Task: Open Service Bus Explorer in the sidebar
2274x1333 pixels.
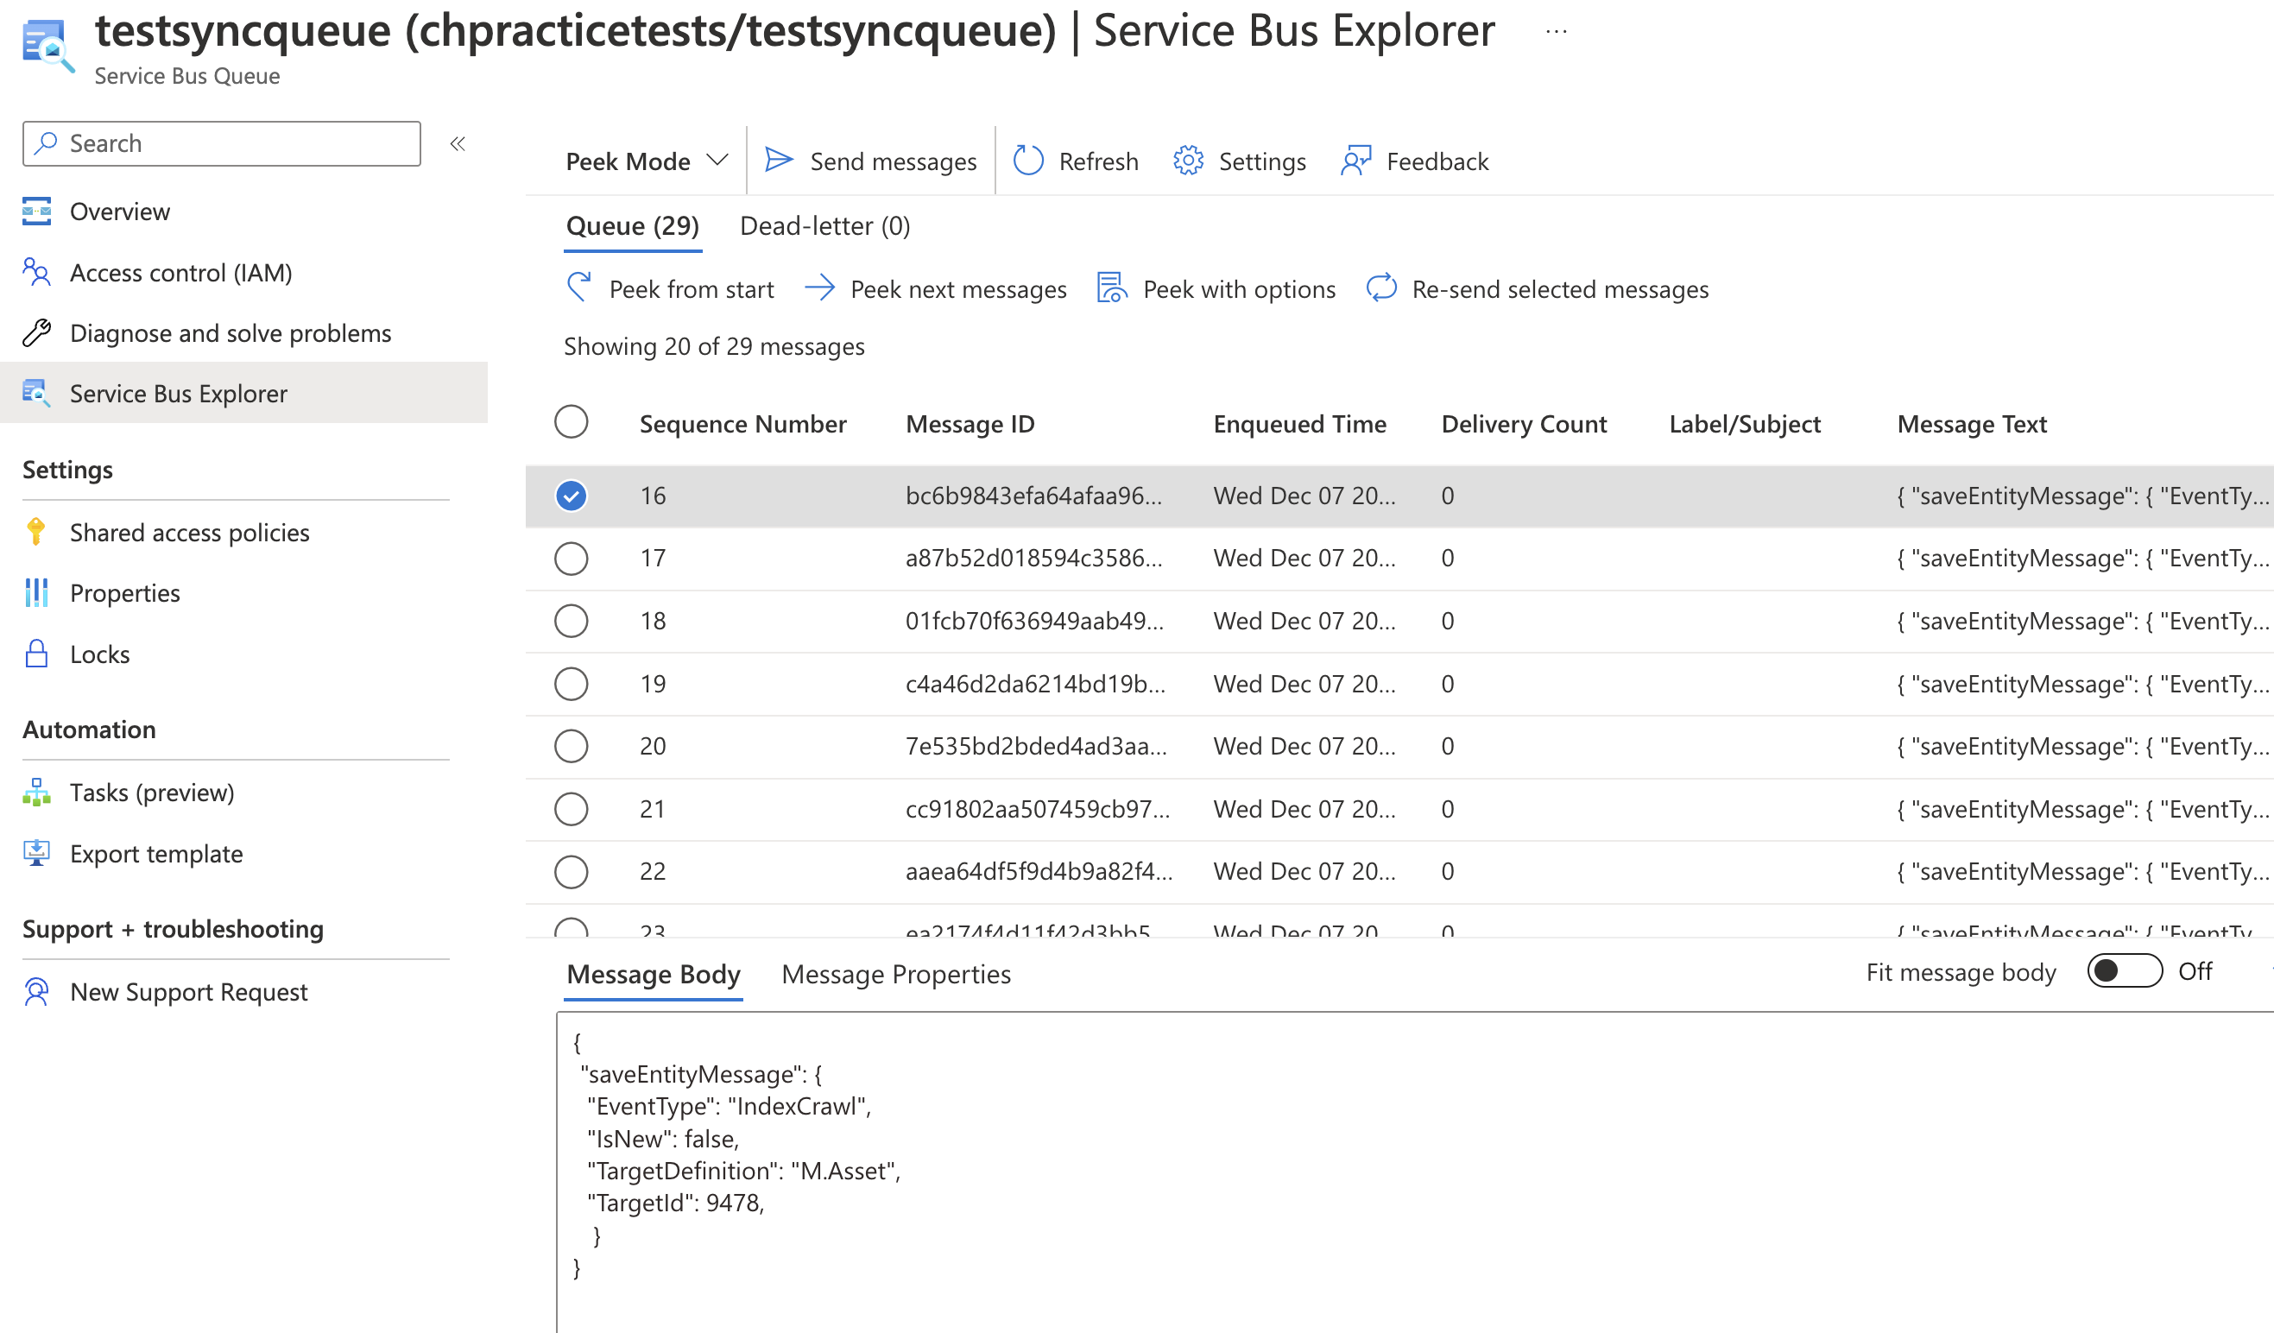Action: click(178, 393)
